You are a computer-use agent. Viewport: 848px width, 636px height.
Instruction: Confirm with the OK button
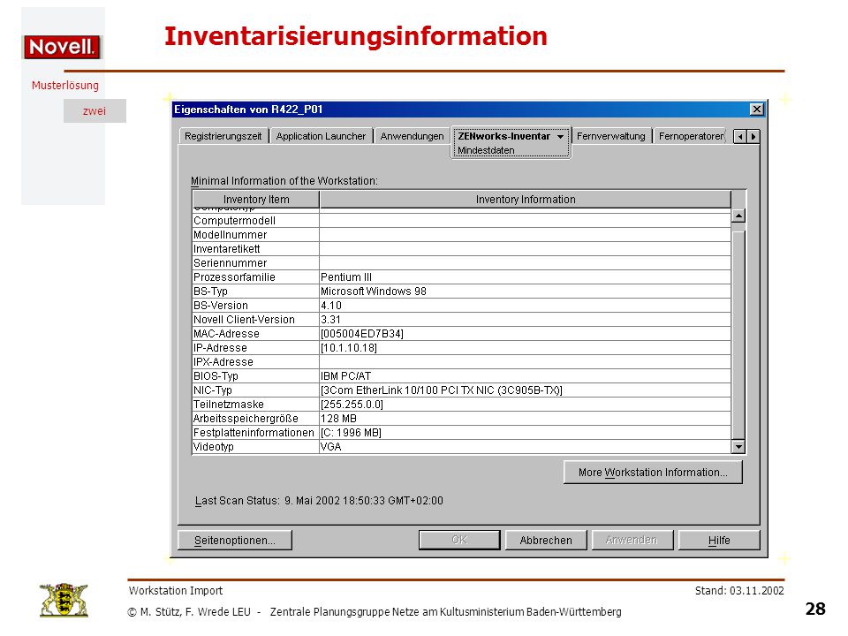click(x=459, y=541)
